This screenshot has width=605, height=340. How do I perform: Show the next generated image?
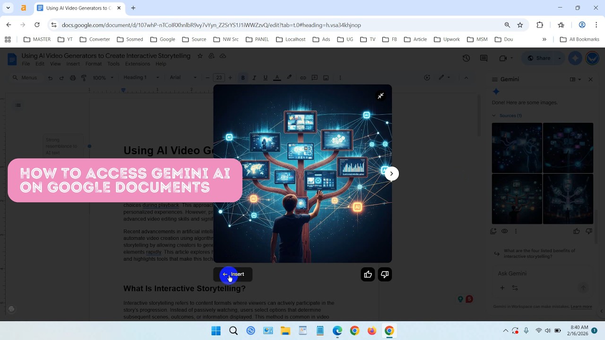(391, 174)
